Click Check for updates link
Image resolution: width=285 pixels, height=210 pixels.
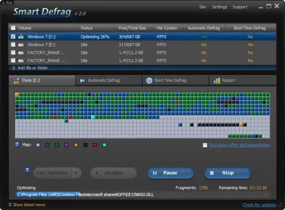[x=259, y=205]
